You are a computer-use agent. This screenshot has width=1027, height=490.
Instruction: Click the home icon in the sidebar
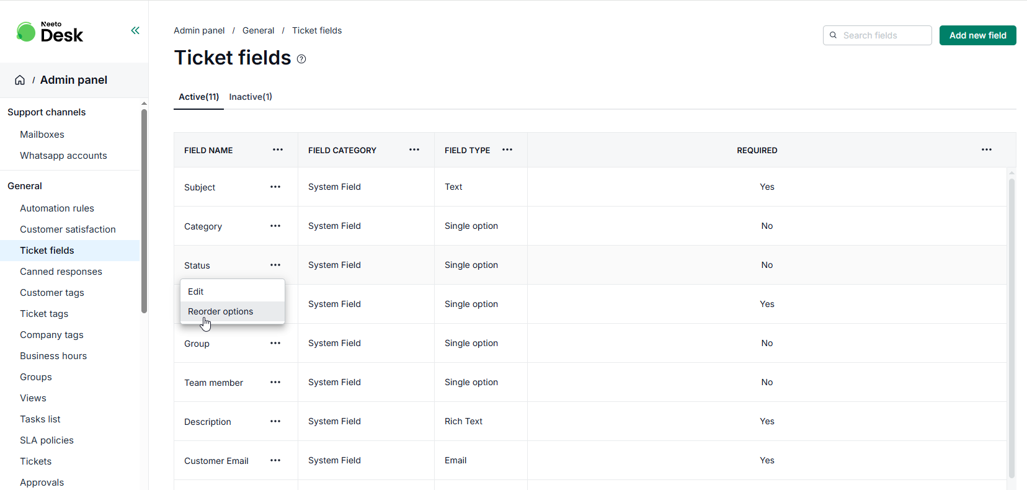[20, 80]
